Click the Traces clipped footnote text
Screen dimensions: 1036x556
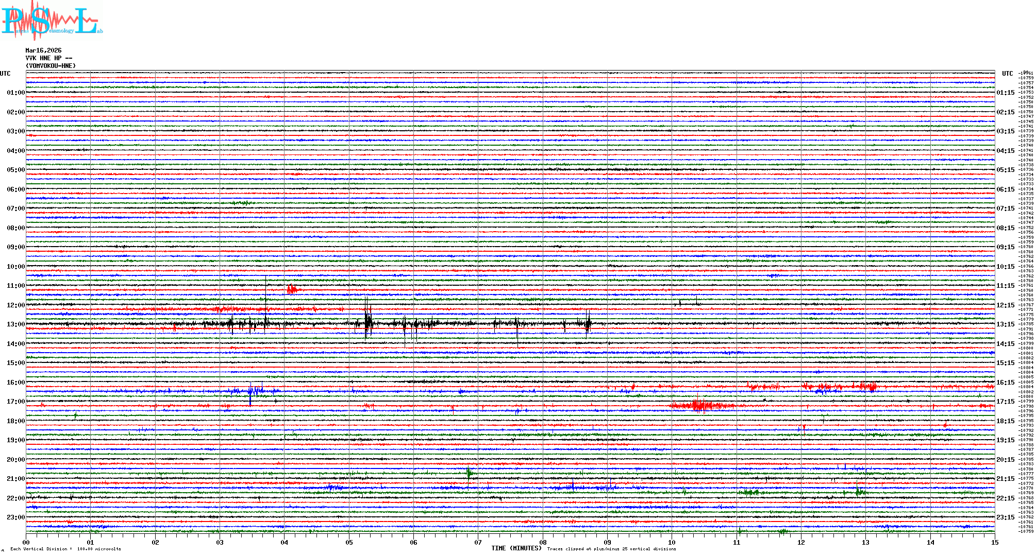click(611, 549)
